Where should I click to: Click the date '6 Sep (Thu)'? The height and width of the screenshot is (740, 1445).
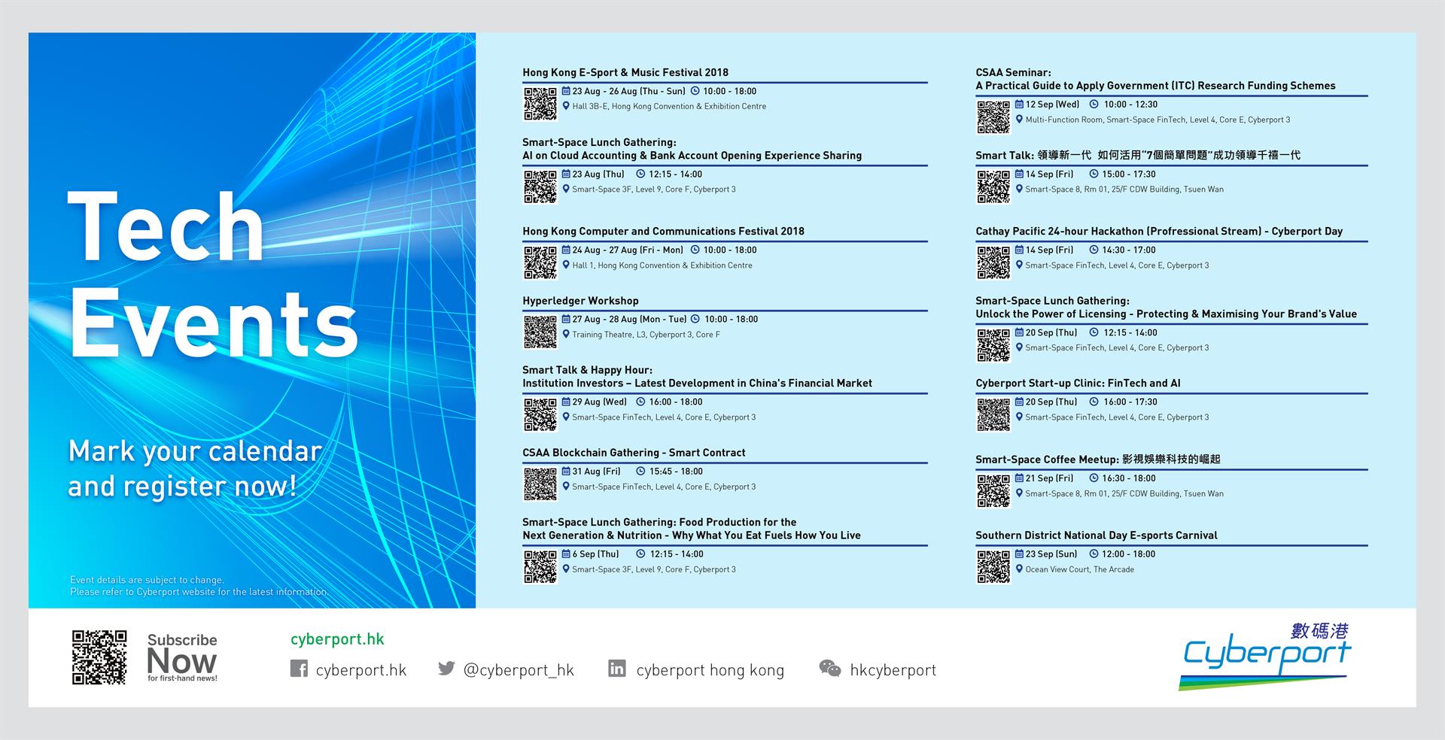pyautogui.click(x=595, y=554)
